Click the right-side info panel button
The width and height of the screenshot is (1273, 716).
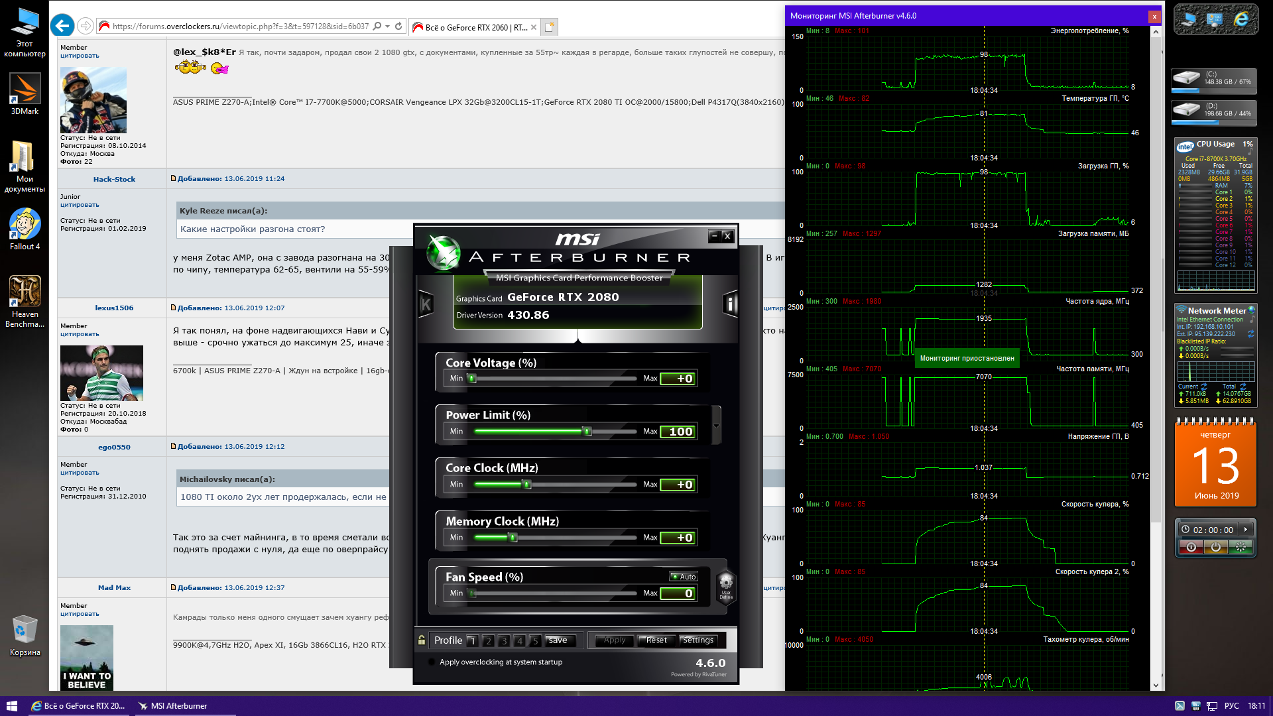pyautogui.click(x=730, y=304)
